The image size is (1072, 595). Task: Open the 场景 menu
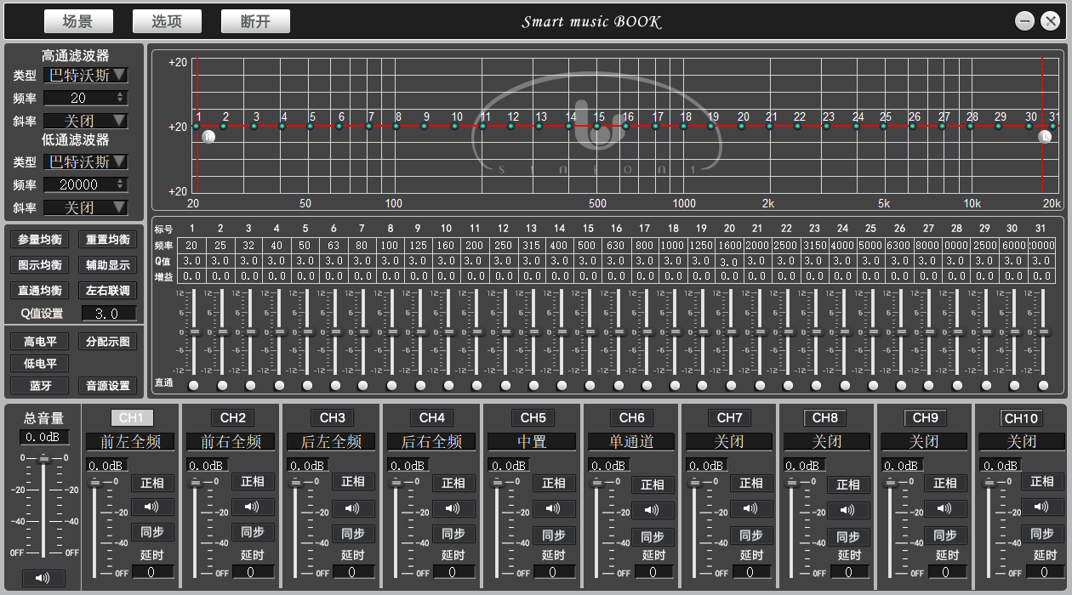pyautogui.click(x=78, y=21)
